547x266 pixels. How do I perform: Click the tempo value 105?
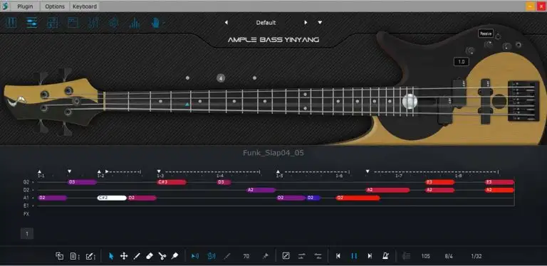point(425,256)
